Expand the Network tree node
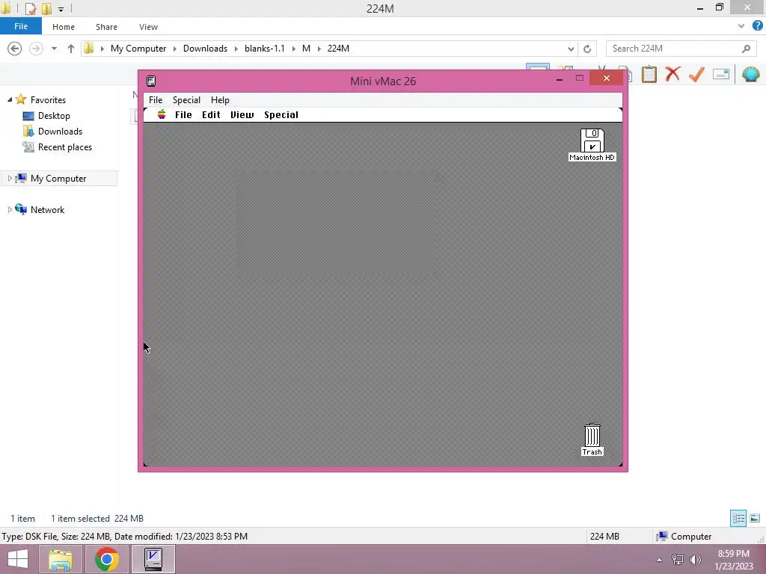 click(9, 209)
